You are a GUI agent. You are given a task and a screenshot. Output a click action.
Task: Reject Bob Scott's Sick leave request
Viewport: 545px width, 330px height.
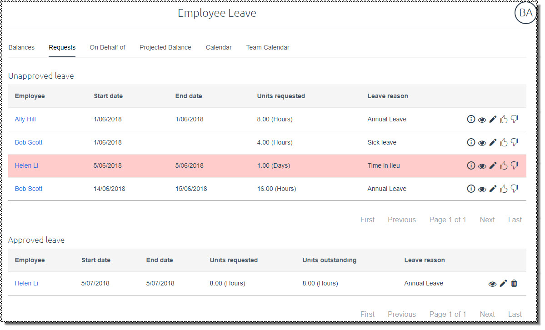[x=514, y=142]
